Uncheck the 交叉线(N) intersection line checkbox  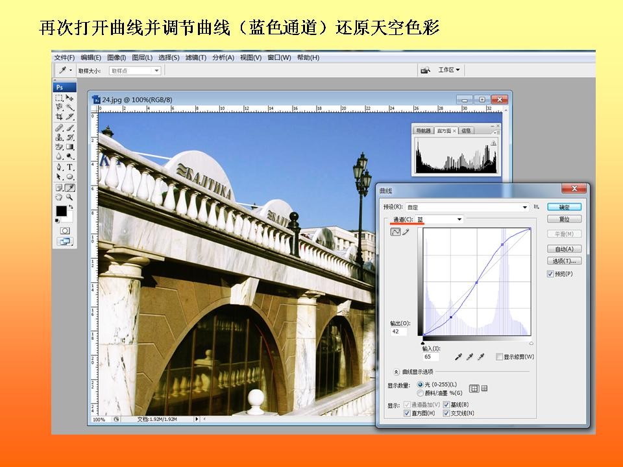pyautogui.click(x=446, y=413)
